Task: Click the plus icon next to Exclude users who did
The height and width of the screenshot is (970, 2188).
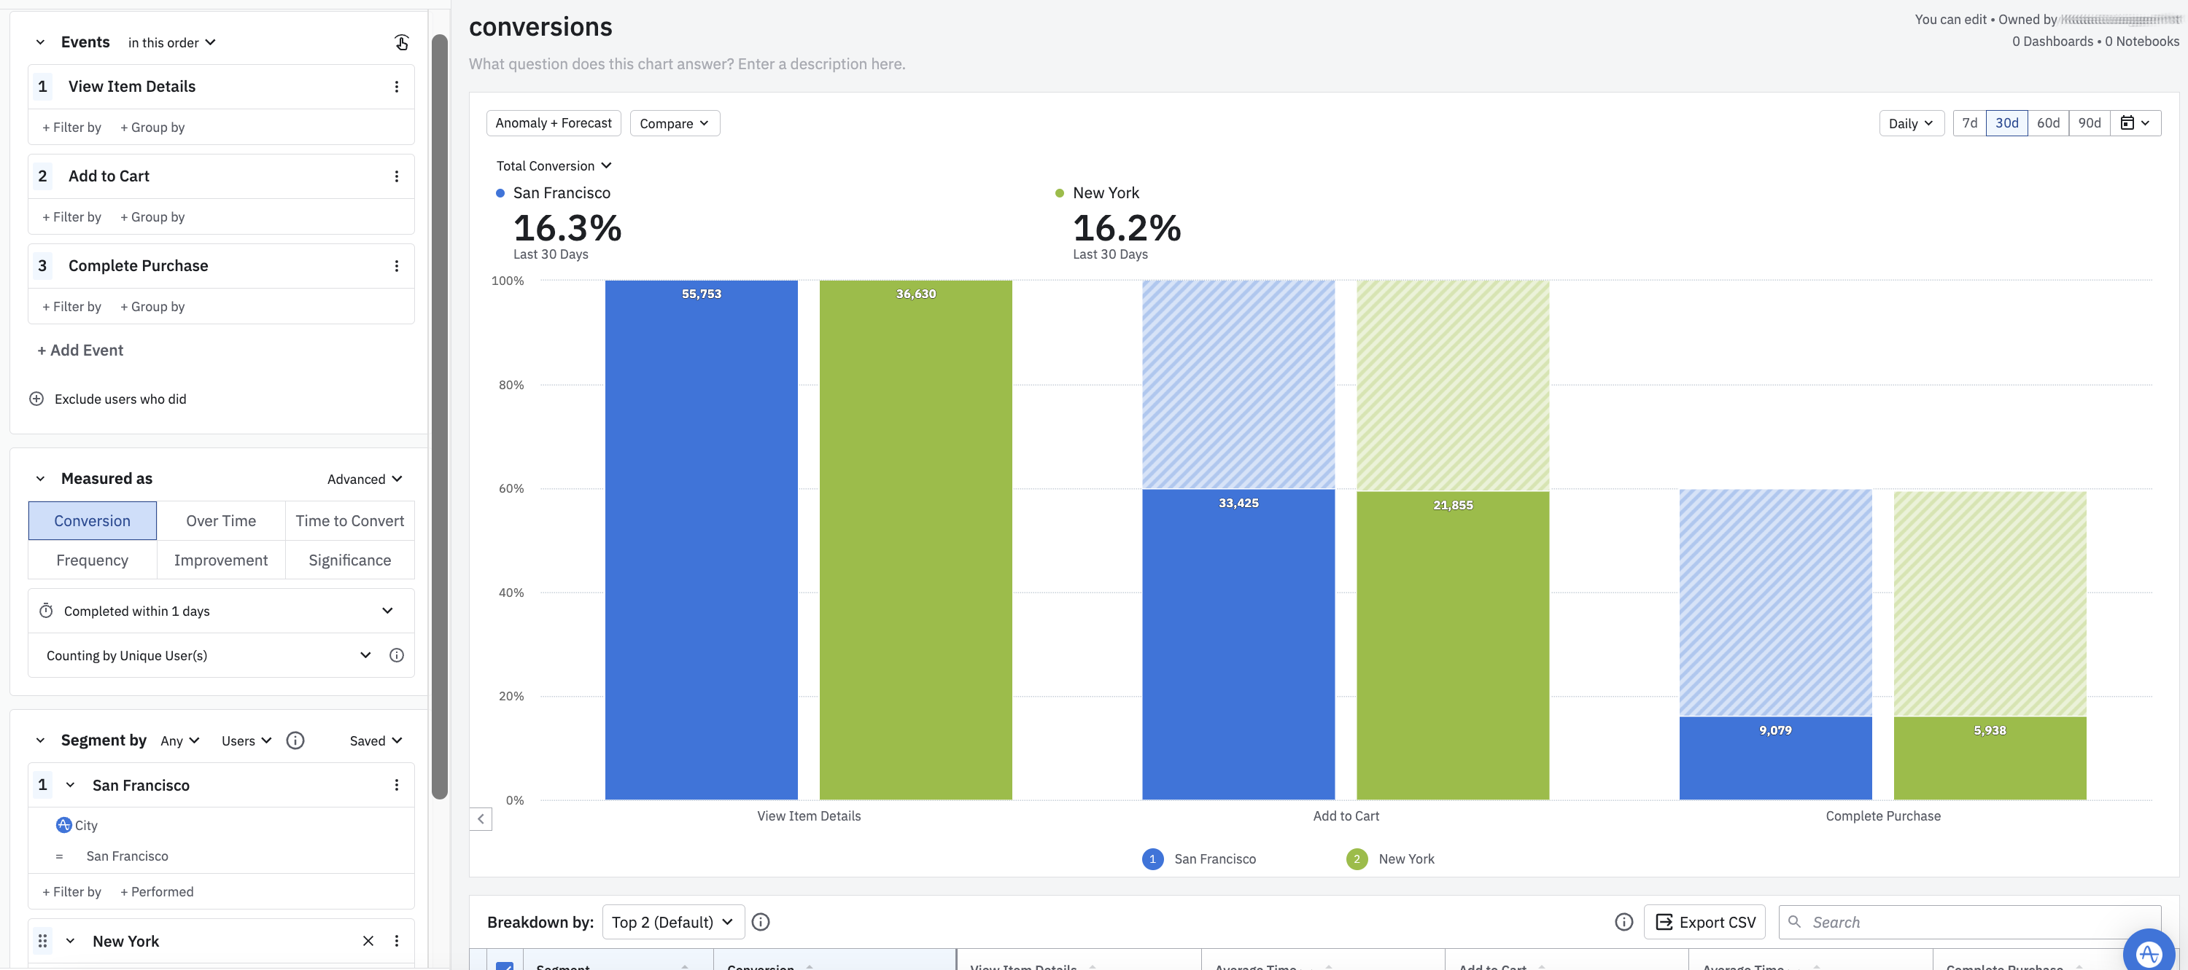Action: (36, 399)
